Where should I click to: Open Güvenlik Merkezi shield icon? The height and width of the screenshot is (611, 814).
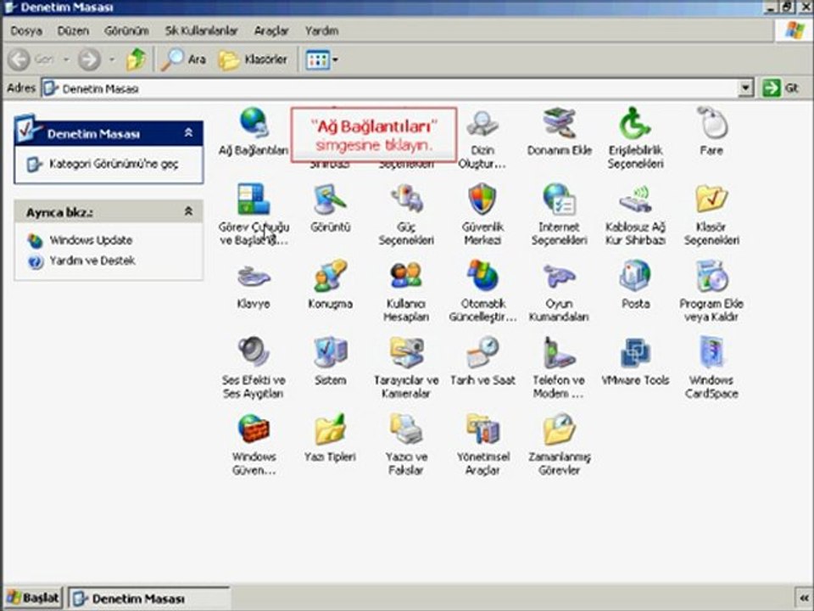(482, 199)
